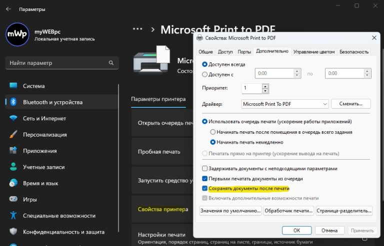Click the search magnifier icon

(x=111, y=63)
